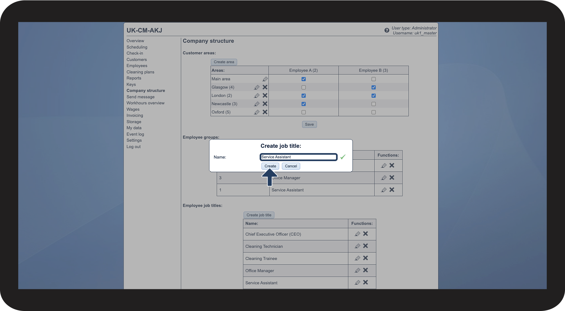Edit the Service Assistant job title
The height and width of the screenshot is (311, 565).
tap(357, 283)
